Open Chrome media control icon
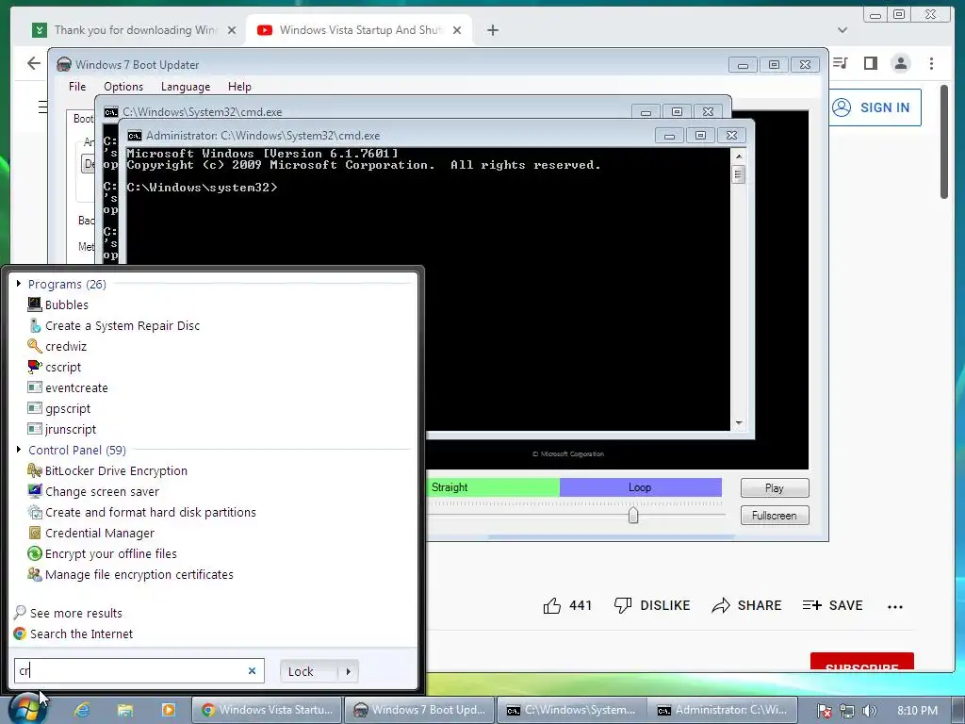 click(841, 63)
